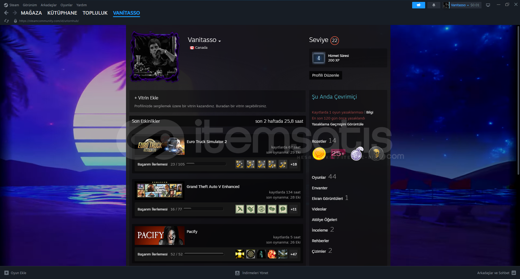
Task: Expand the +18 more Euro Truck achievements
Action: [294, 164]
